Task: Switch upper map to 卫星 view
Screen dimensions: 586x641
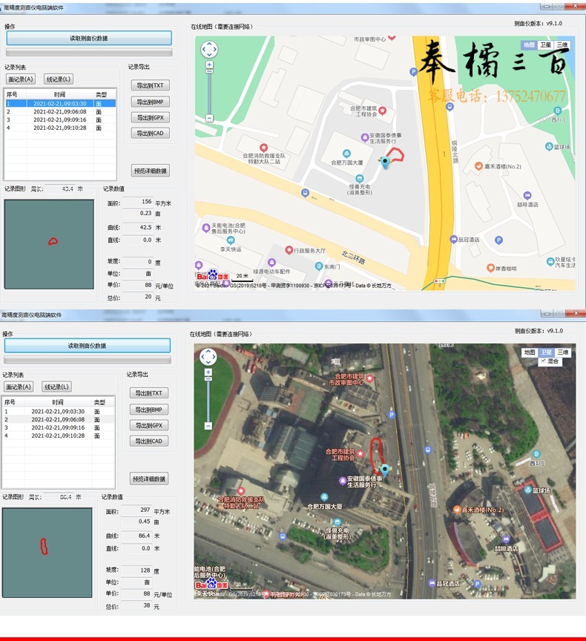Action: (x=545, y=45)
